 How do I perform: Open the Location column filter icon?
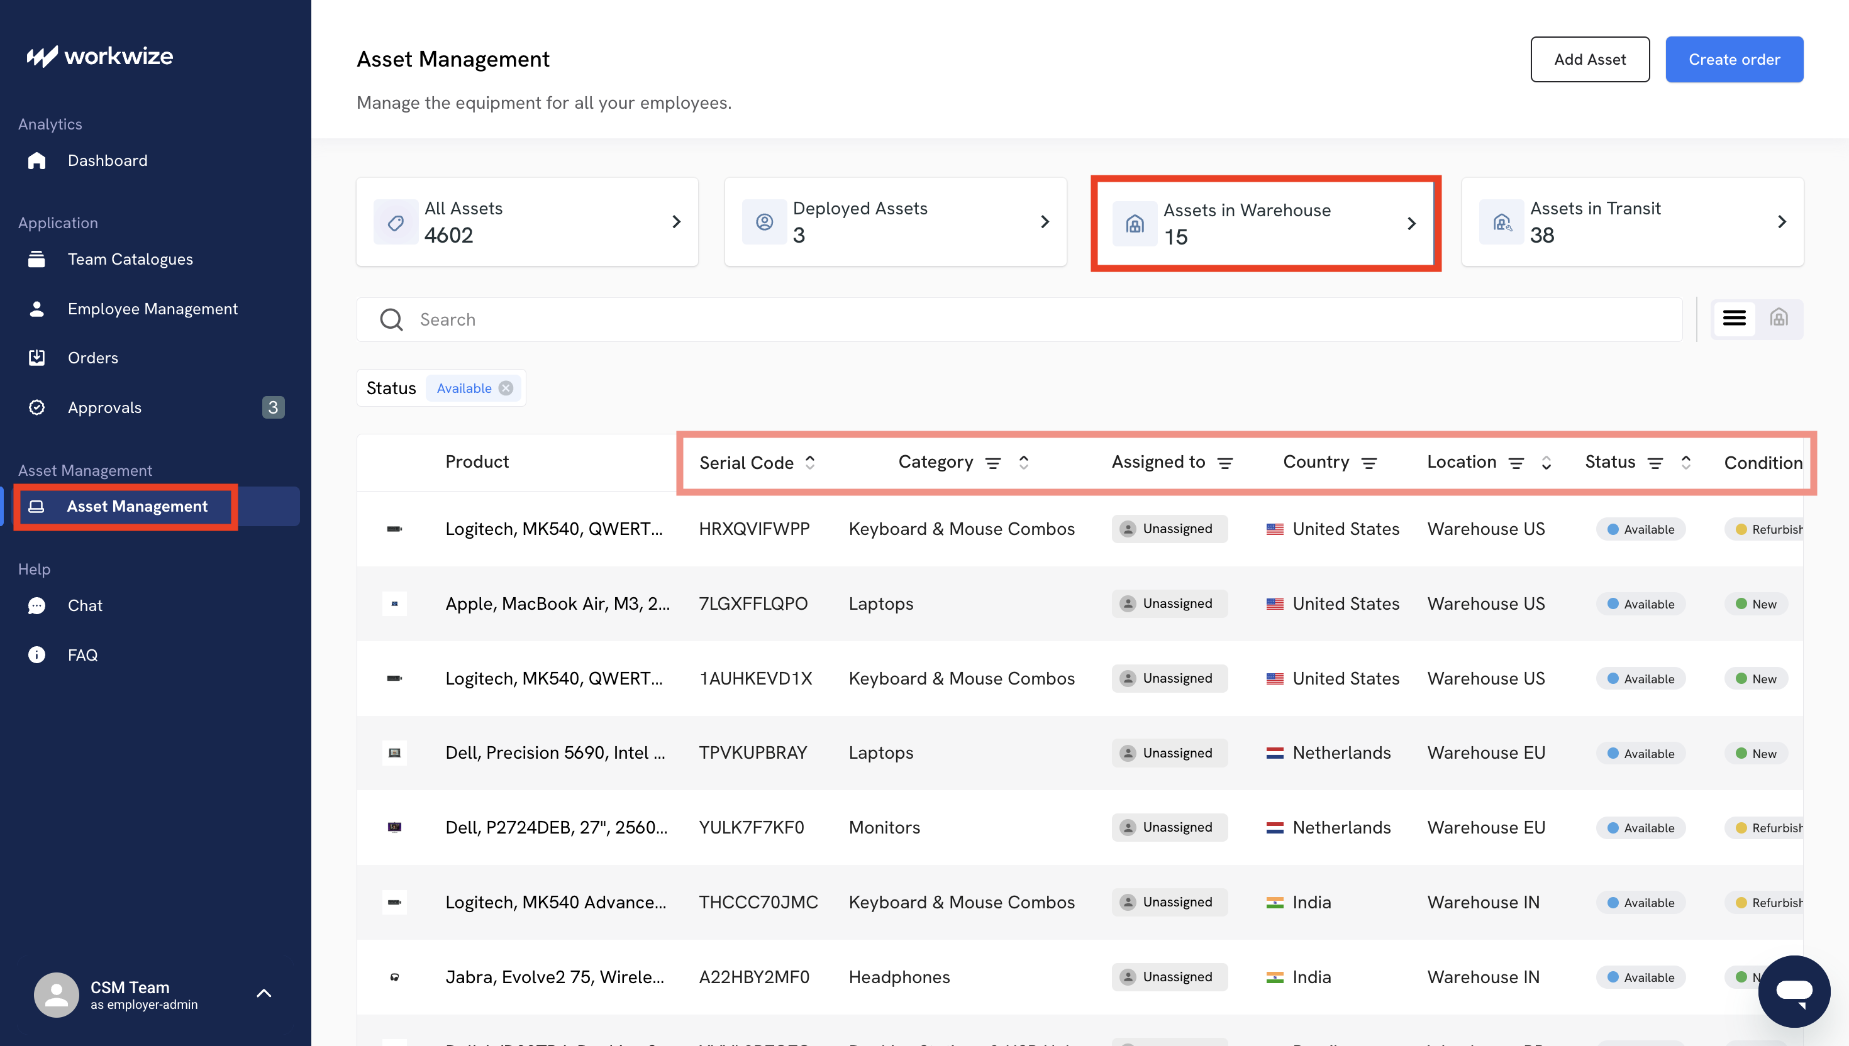tap(1516, 463)
